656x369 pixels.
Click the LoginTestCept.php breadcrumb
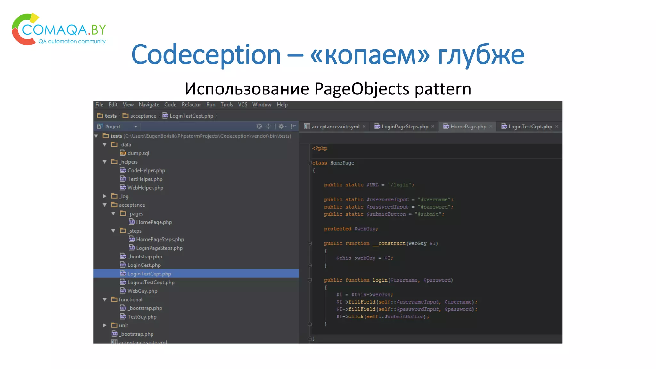pyautogui.click(x=188, y=116)
